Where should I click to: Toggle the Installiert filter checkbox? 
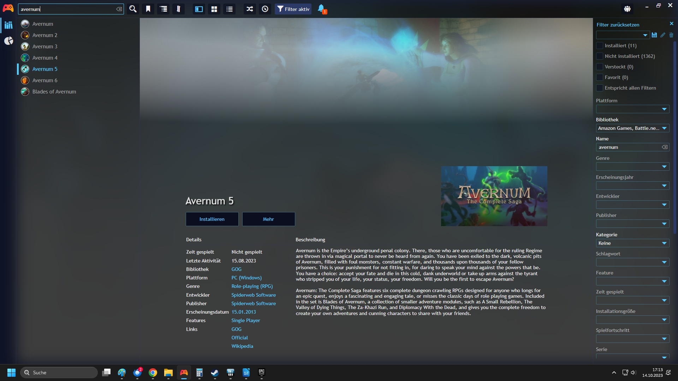[x=600, y=46]
